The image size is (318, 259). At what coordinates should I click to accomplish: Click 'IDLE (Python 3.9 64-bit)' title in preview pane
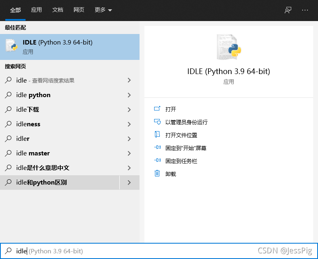229,71
